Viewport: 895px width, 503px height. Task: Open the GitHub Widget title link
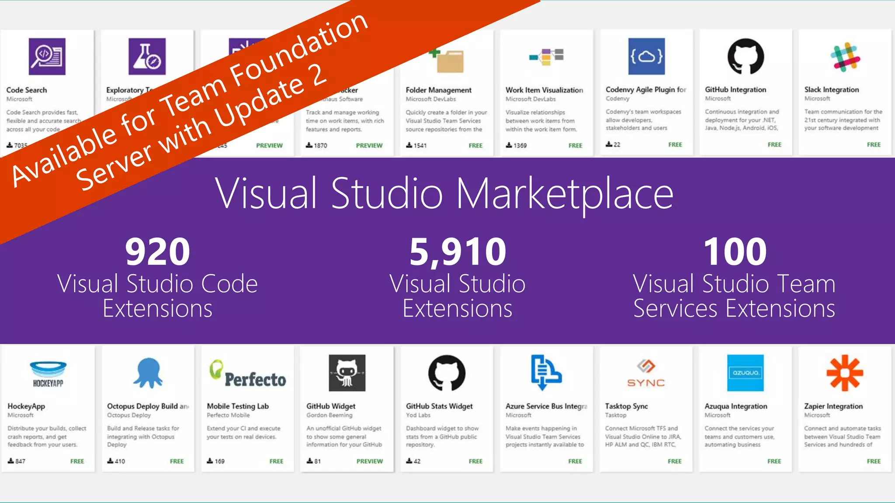(x=331, y=406)
